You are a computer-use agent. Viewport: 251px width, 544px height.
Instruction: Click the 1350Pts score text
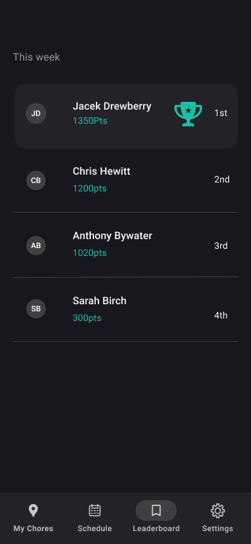[90, 121]
